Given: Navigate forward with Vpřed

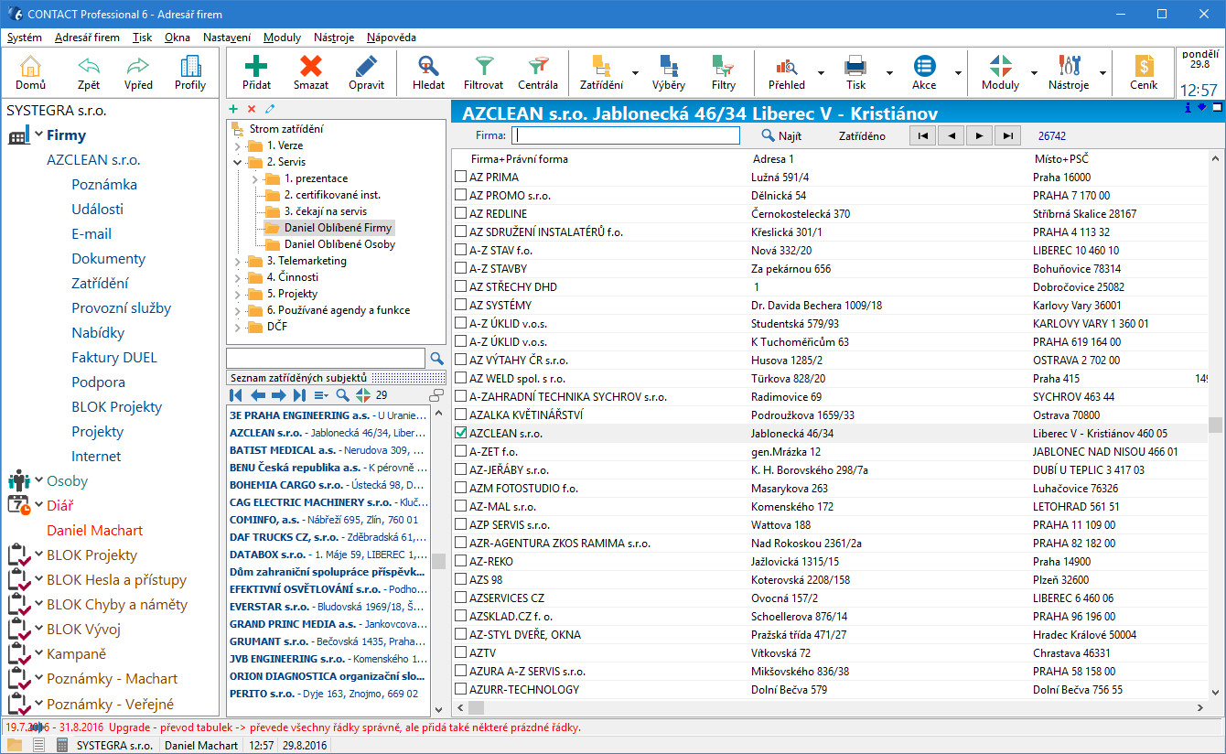Looking at the screenshot, I should pyautogui.click(x=138, y=72).
